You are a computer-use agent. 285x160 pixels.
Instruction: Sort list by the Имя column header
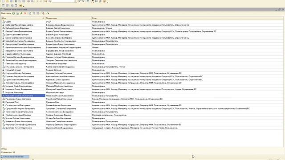click(23, 18)
